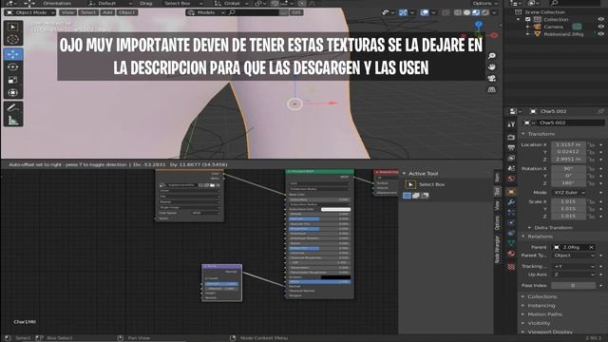Image resolution: width=608 pixels, height=342 pixels.
Task: Open the Parent Type Object dropdown
Action: 573,256
